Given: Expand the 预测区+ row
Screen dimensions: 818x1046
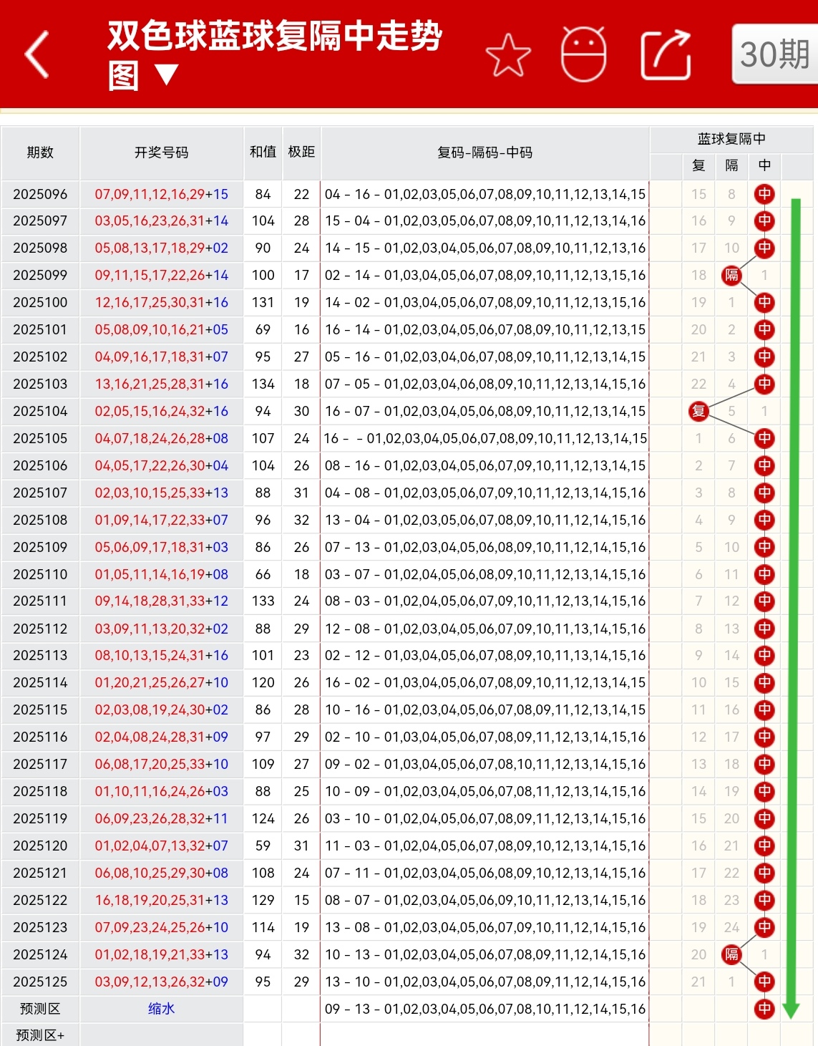Looking at the screenshot, I should click(40, 1036).
